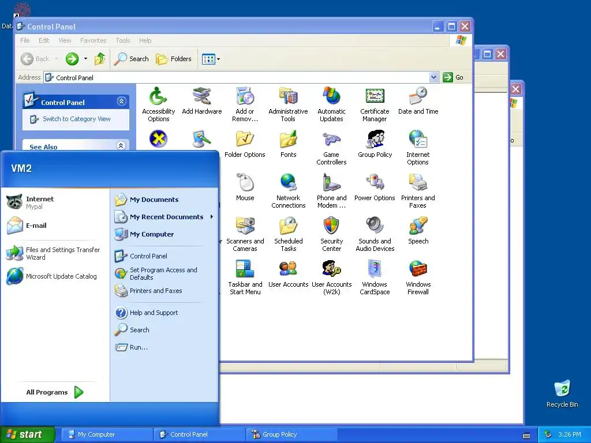Open the View menu
The image size is (591, 443).
[65, 40]
